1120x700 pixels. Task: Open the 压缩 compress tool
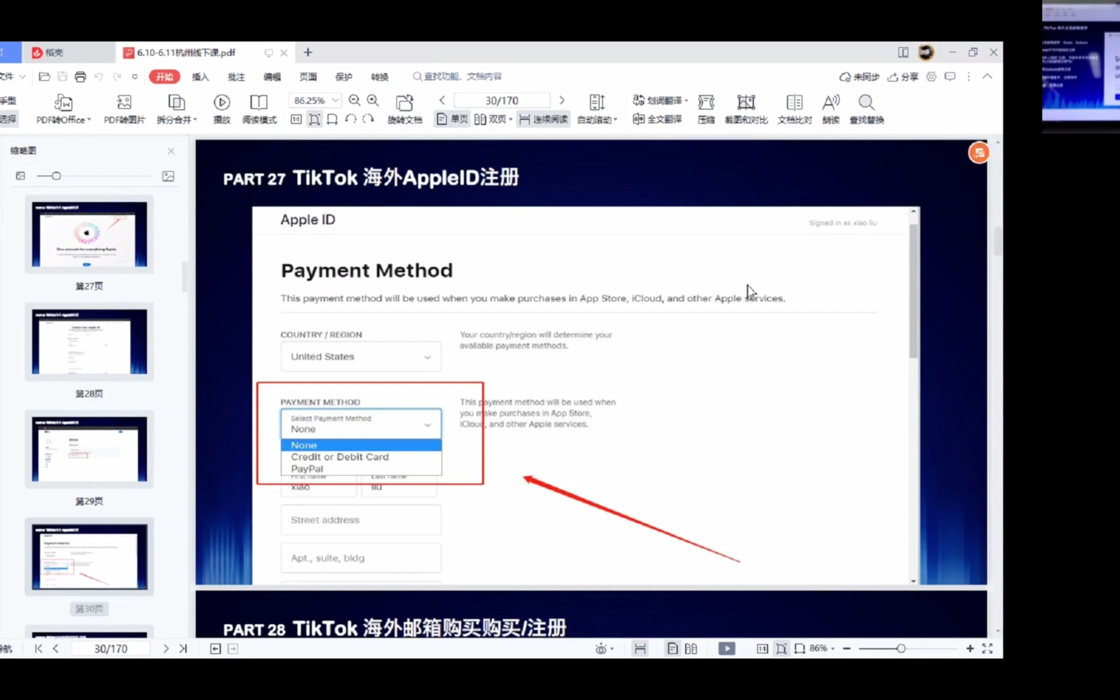click(706, 110)
